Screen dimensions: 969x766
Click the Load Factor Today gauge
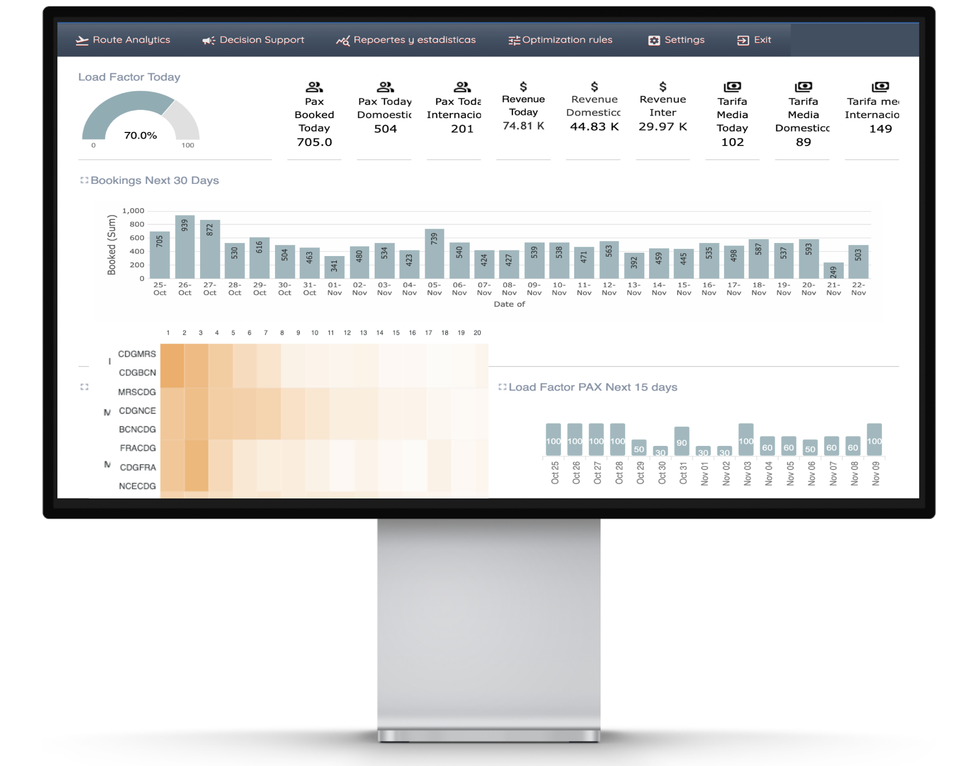point(141,118)
